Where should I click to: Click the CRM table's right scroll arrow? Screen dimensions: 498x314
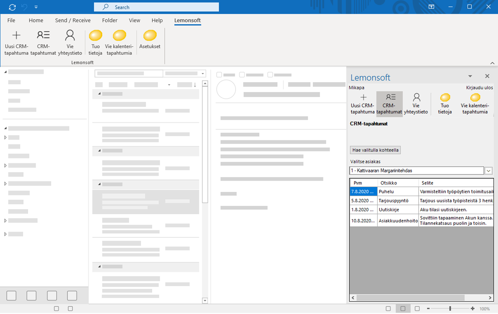coord(490,297)
